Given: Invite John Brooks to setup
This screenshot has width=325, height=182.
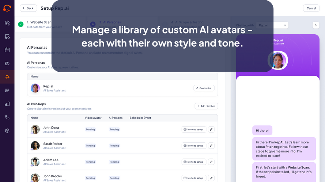Looking at the screenshot, I should tap(194, 178).
